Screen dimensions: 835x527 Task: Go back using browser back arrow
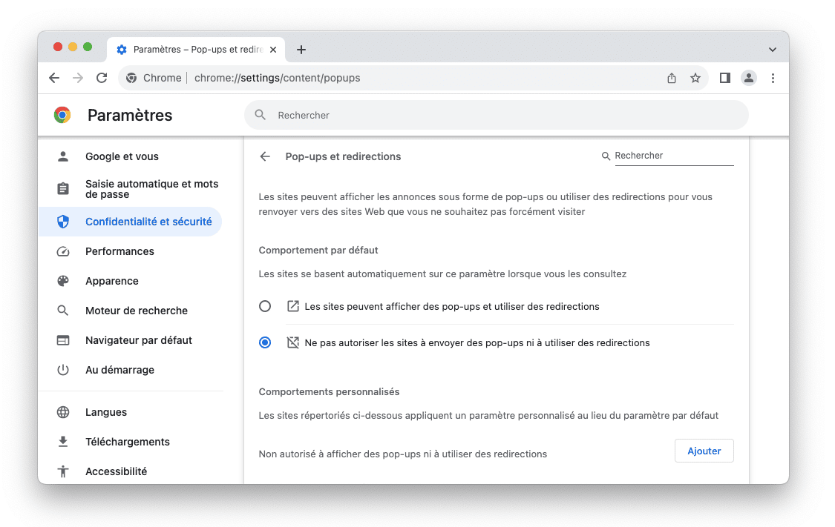pos(54,78)
